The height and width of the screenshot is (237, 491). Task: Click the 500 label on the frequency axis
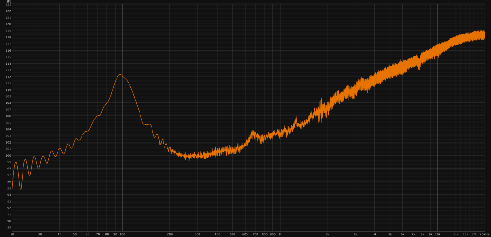click(233, 235)
